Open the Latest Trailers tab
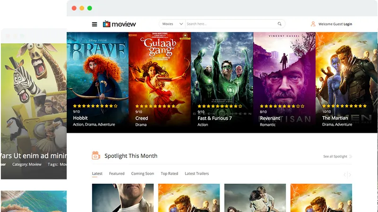This screenshot has height=212, width=378. [x=197, y=173]
